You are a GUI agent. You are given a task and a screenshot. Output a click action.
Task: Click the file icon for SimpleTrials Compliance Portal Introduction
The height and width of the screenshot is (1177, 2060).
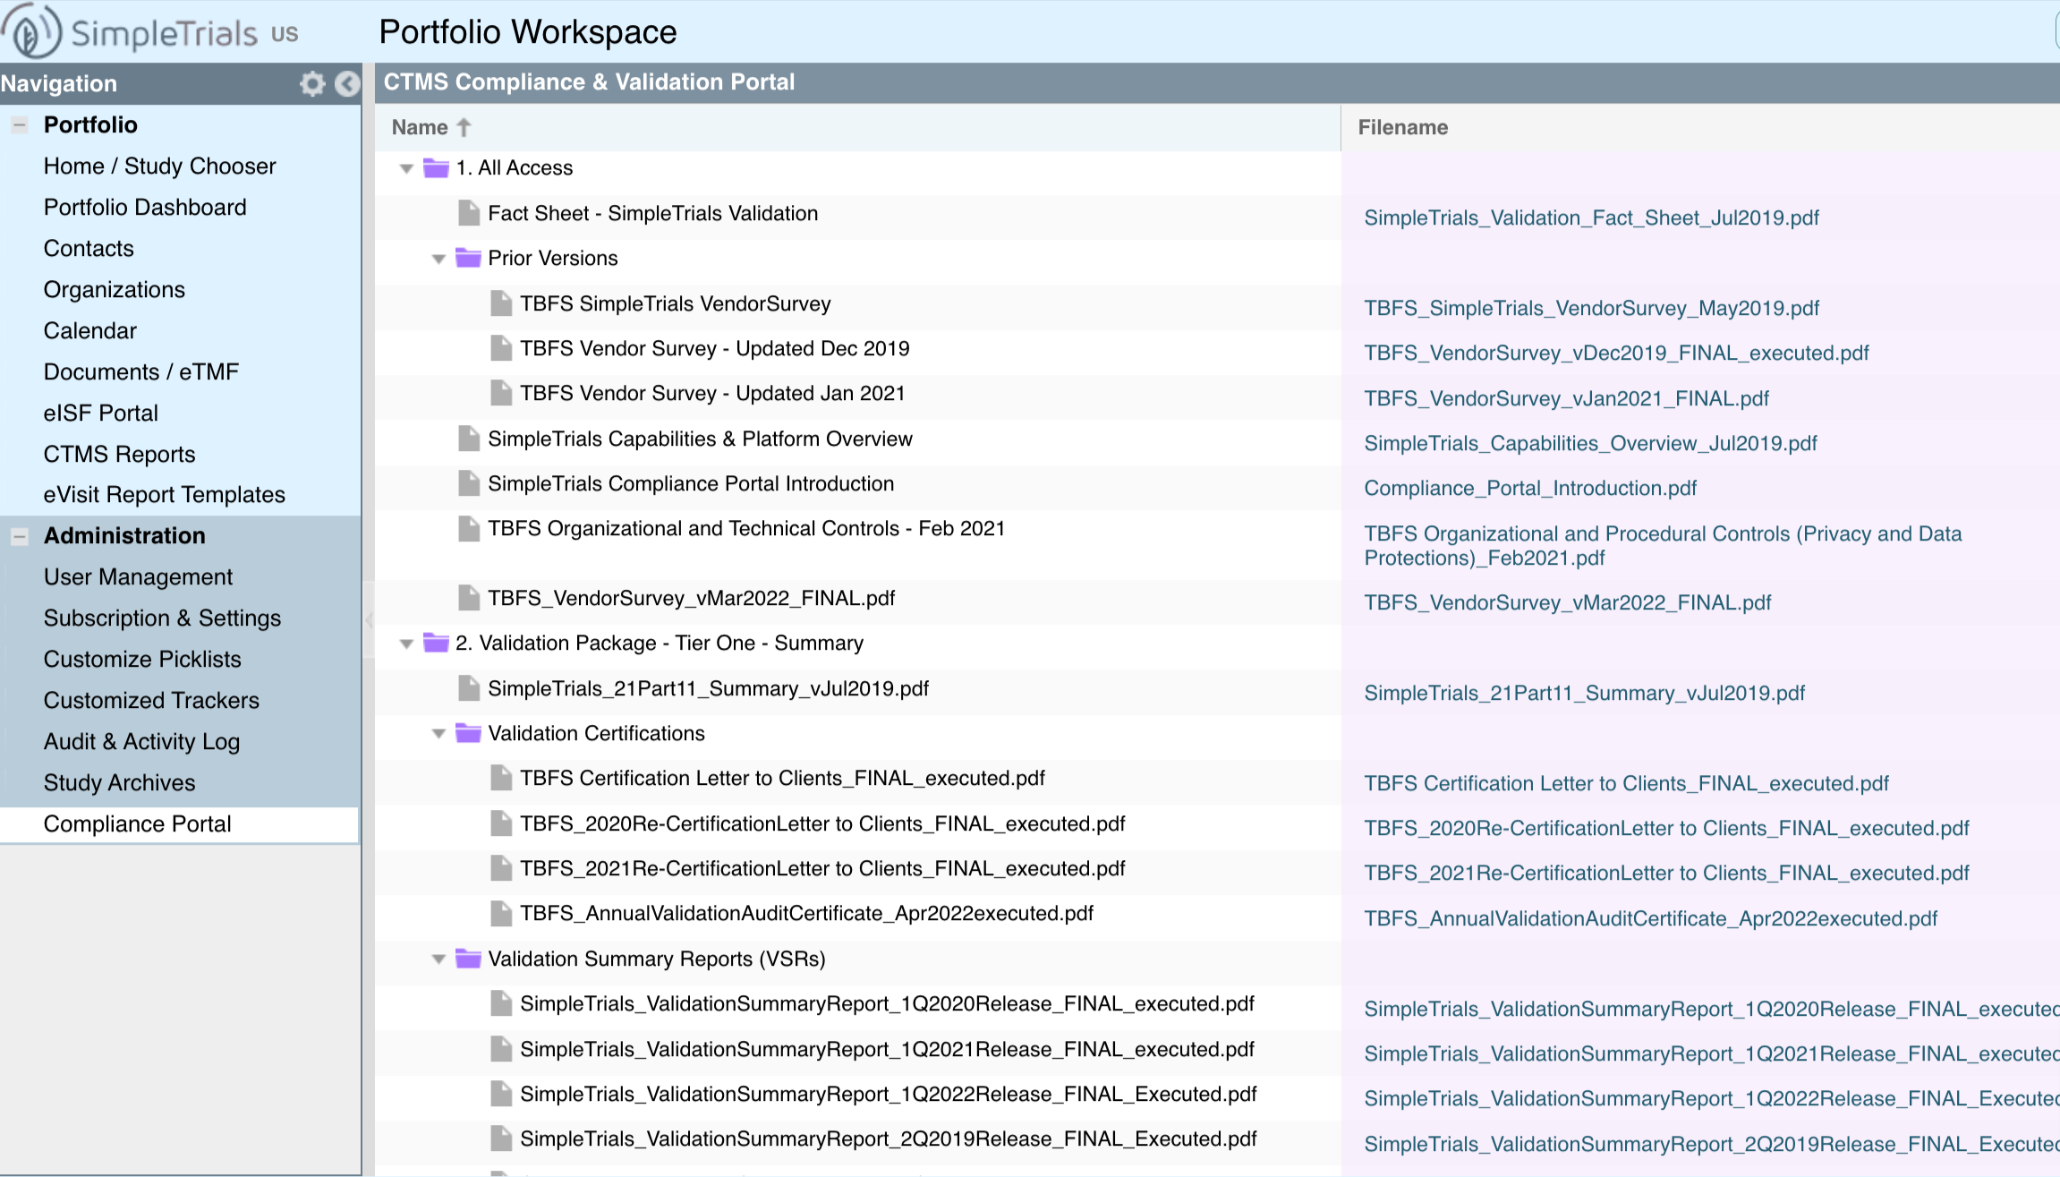click(469, 483)
